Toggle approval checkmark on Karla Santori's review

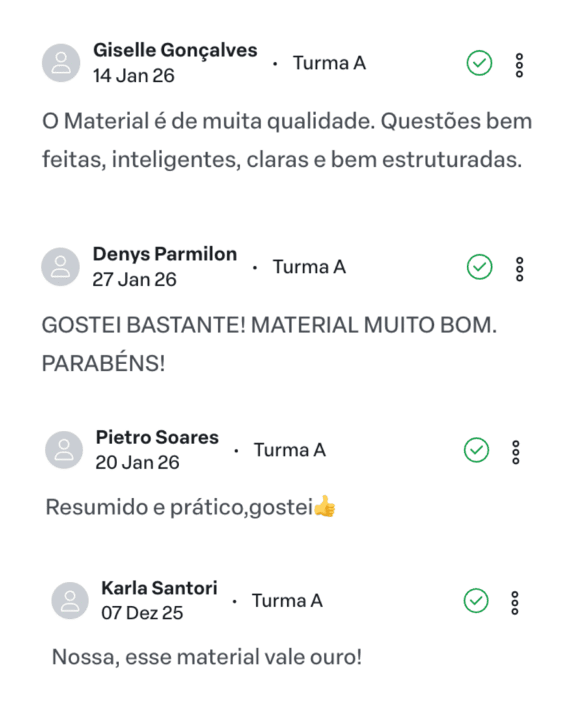[476, 601]
